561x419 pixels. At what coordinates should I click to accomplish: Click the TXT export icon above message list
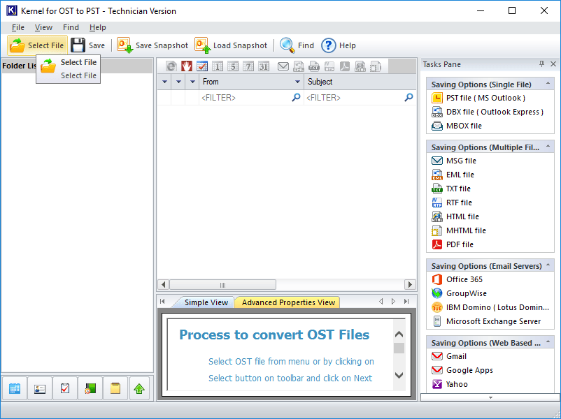(314, 66)
